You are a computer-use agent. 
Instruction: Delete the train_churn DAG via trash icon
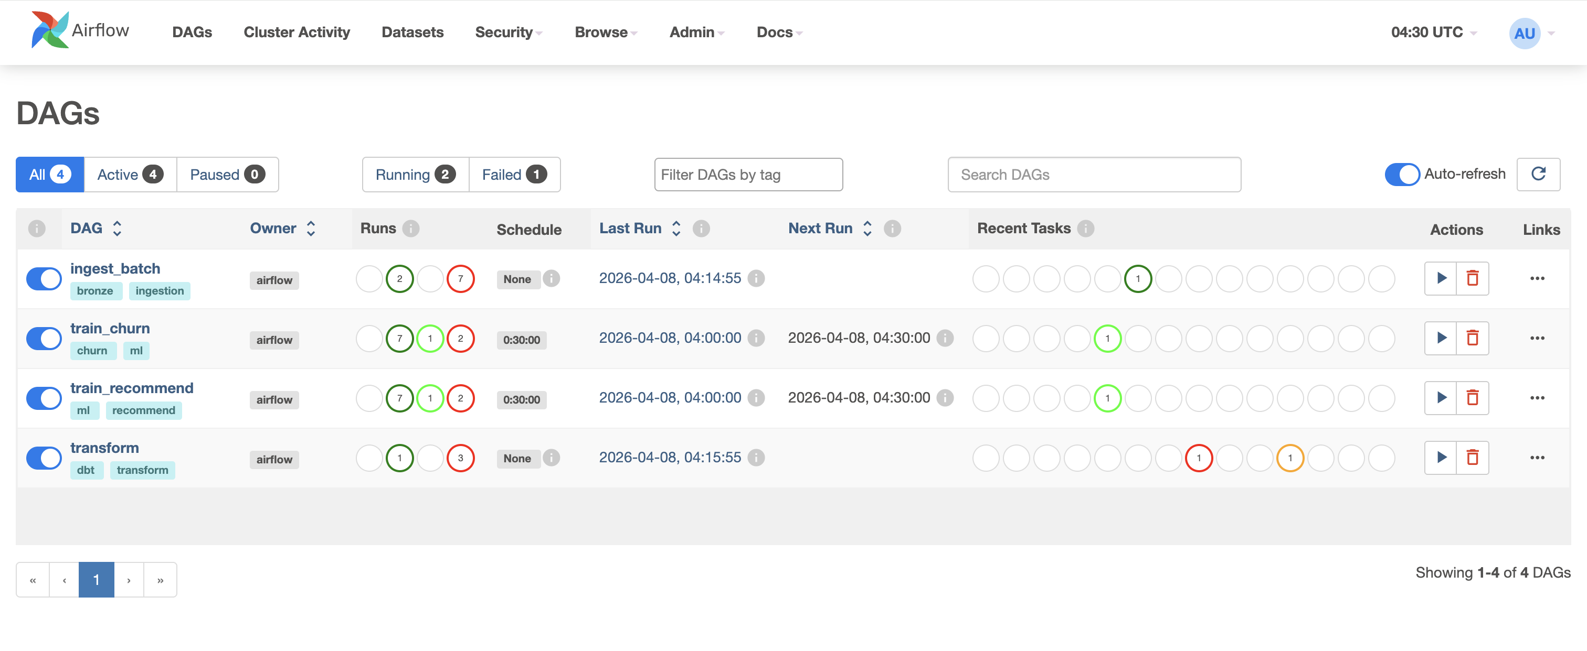1473,338
